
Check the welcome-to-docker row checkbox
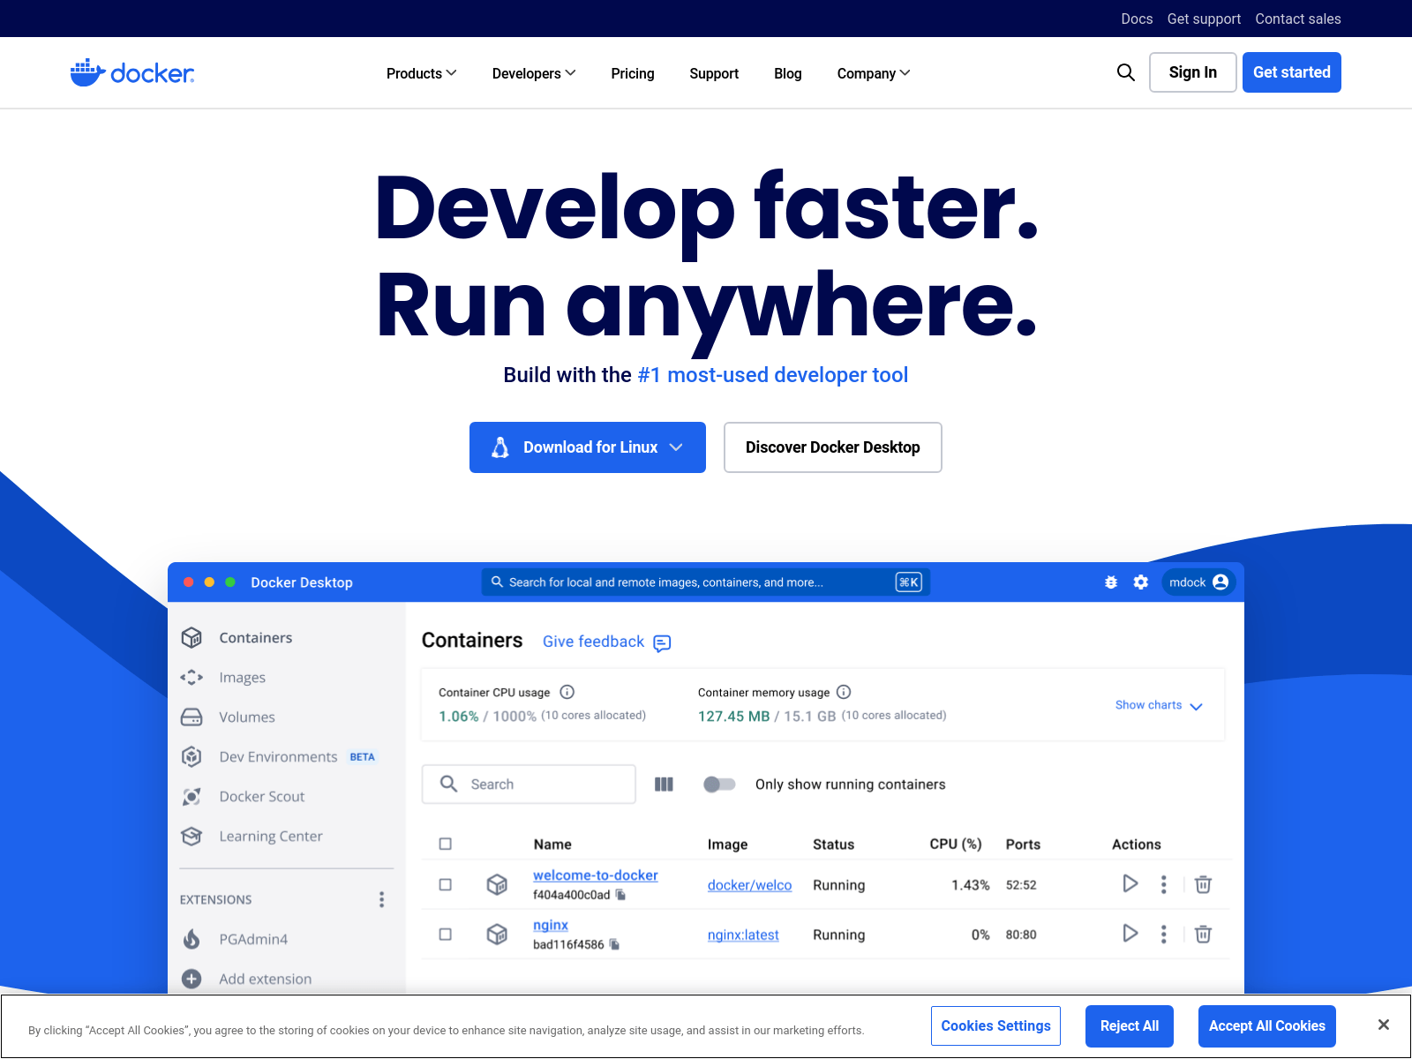446,884
